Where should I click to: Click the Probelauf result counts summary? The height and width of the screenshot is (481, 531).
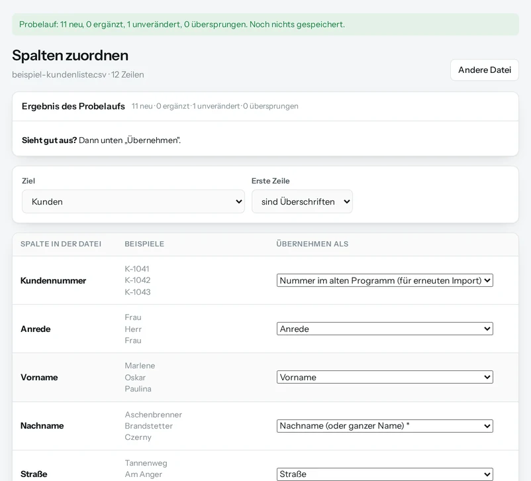215,106
